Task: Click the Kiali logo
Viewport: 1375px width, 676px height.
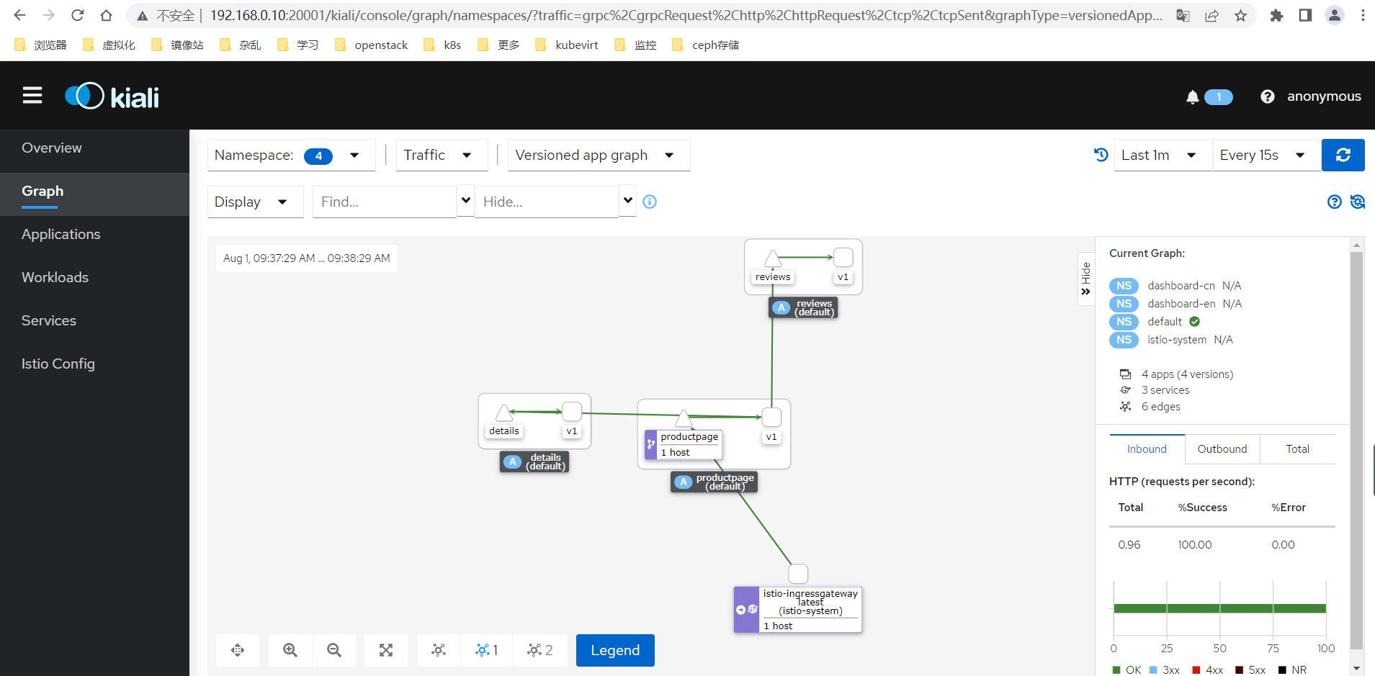Action: pyautogui.click(x=112, y=96)
